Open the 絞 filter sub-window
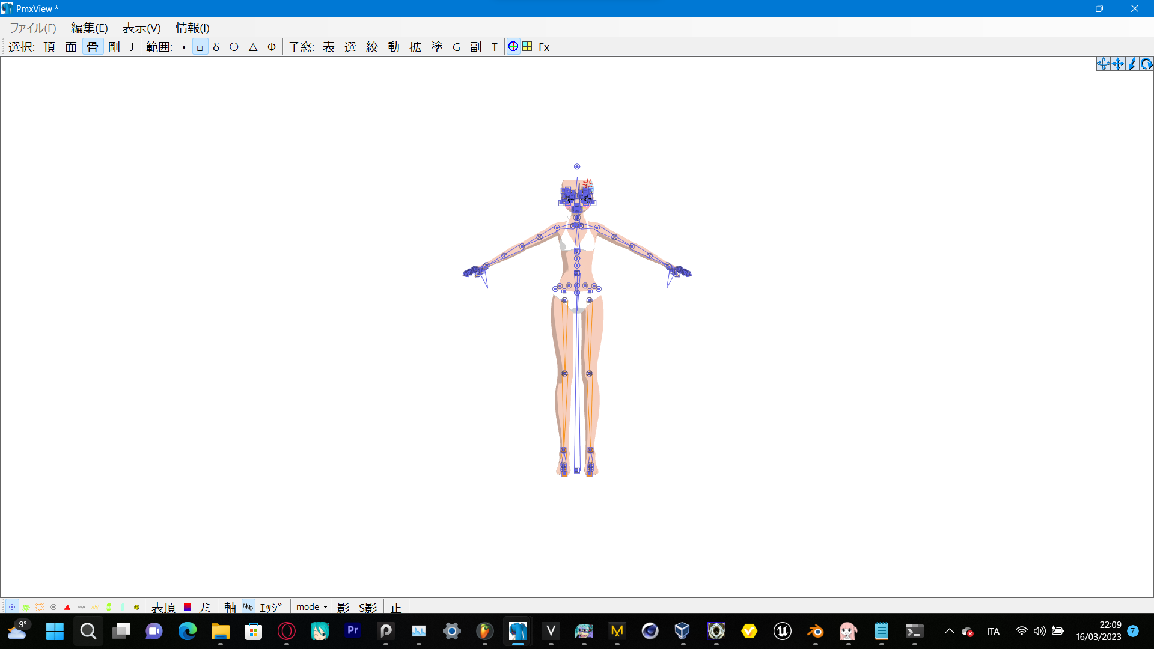The width and height of the screenshot is (1154, 649). pyautogui.click(x=372, y=47)
